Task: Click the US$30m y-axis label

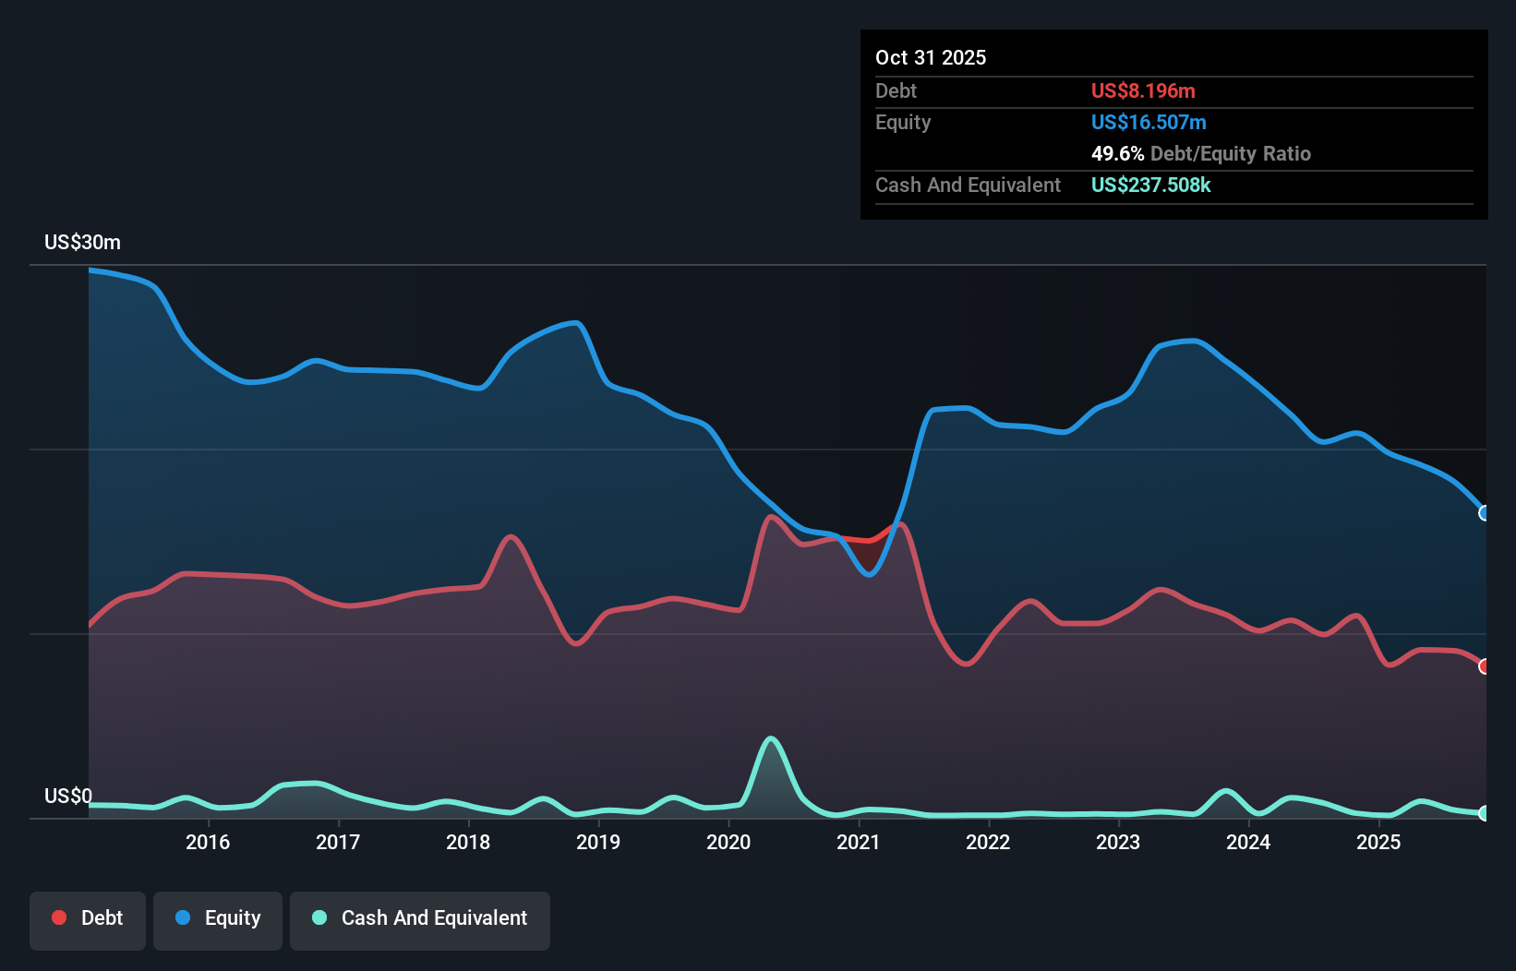Action: (82, 242)
